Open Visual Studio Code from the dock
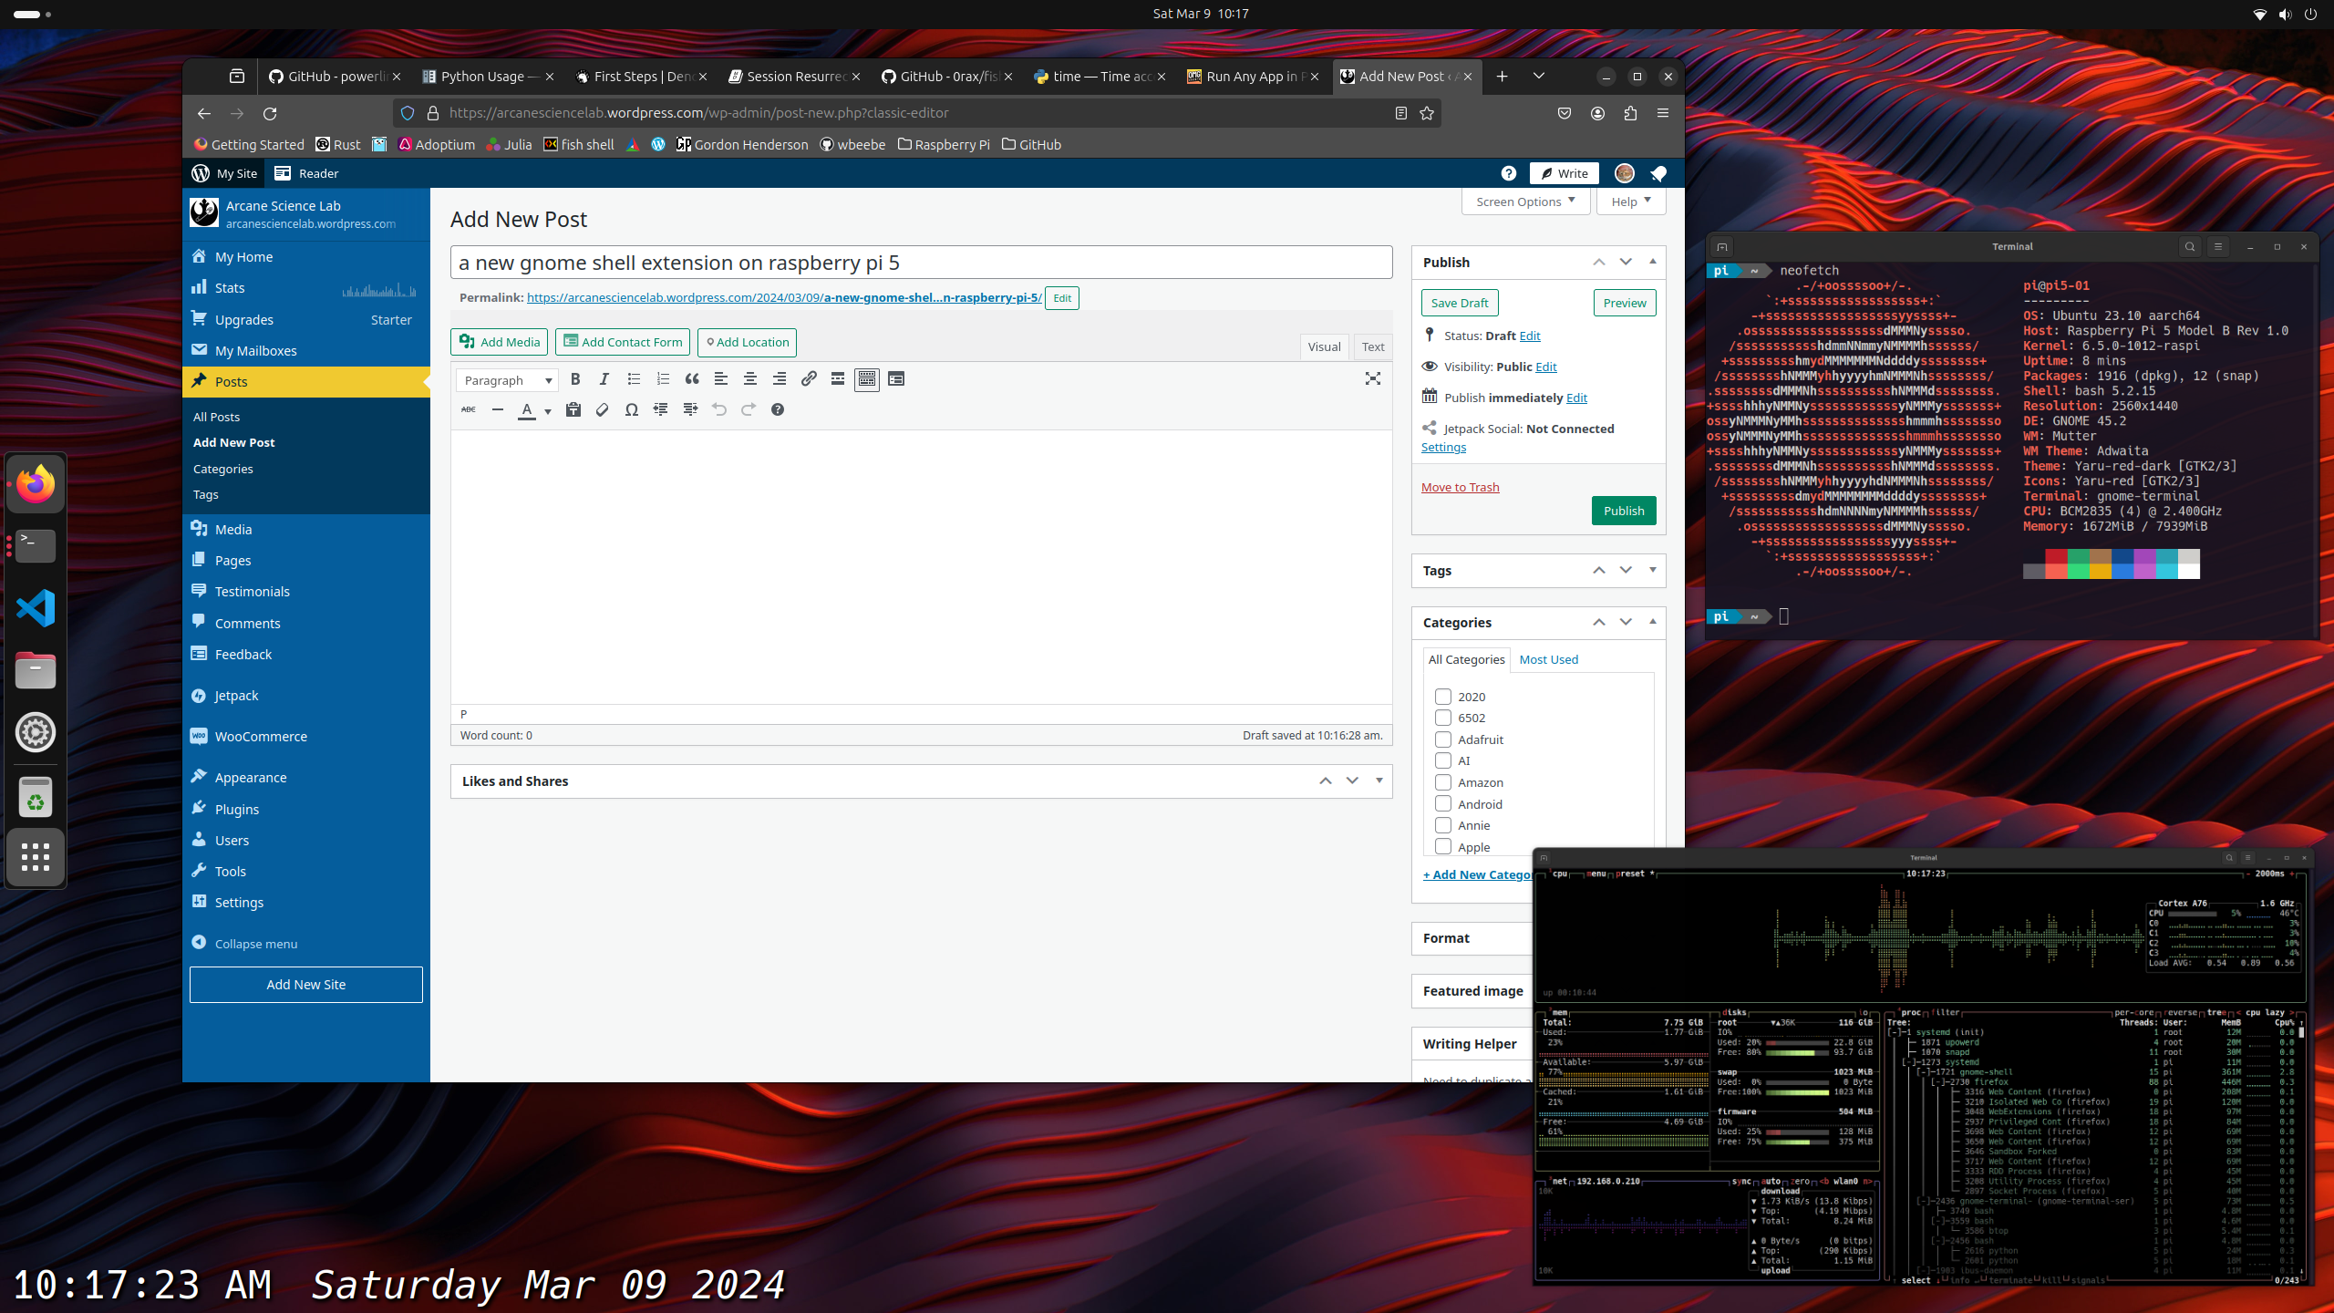The height and width of the screenshot is (1313, 2334). click(36, 608)
